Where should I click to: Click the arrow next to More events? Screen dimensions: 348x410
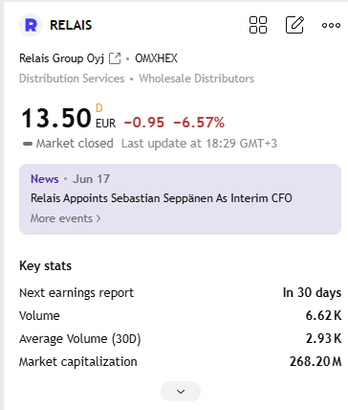[98, 218]
